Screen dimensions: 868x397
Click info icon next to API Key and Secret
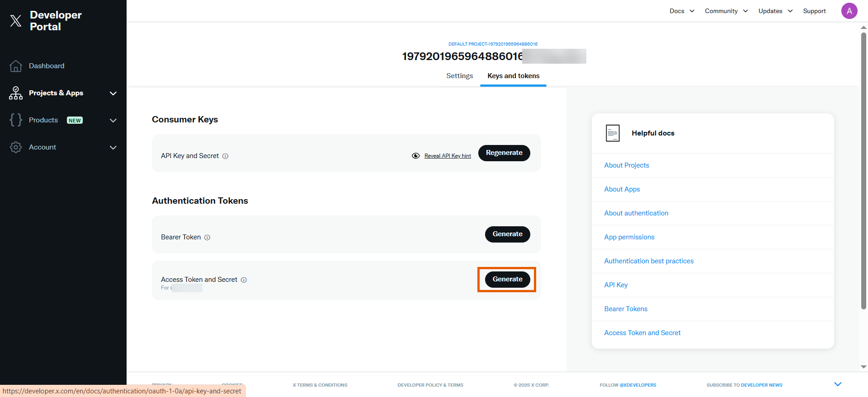225,156
